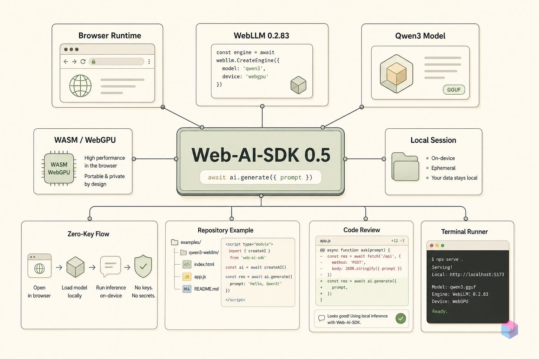Click the await ai.generate code pill
Screen dimensions: 539x359
(260, 177)
